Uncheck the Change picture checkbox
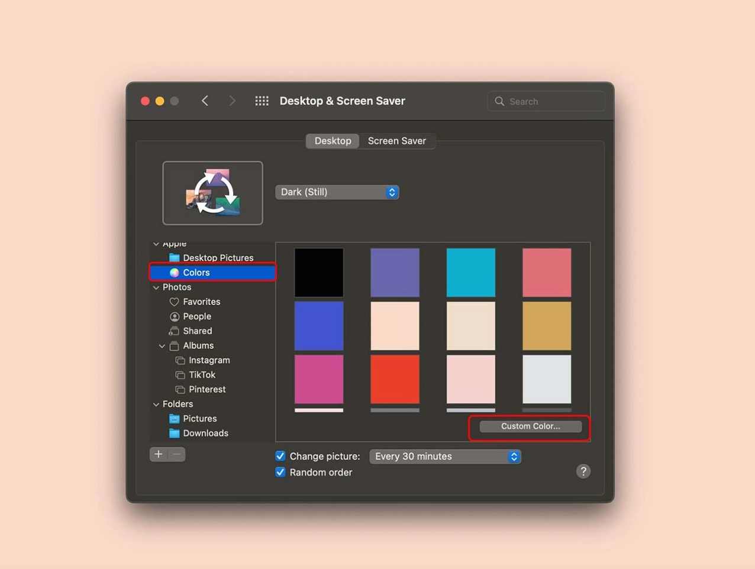 [280, 456]
